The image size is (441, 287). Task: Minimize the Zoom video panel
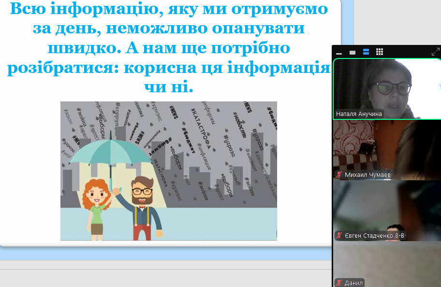tap(339, 53)
